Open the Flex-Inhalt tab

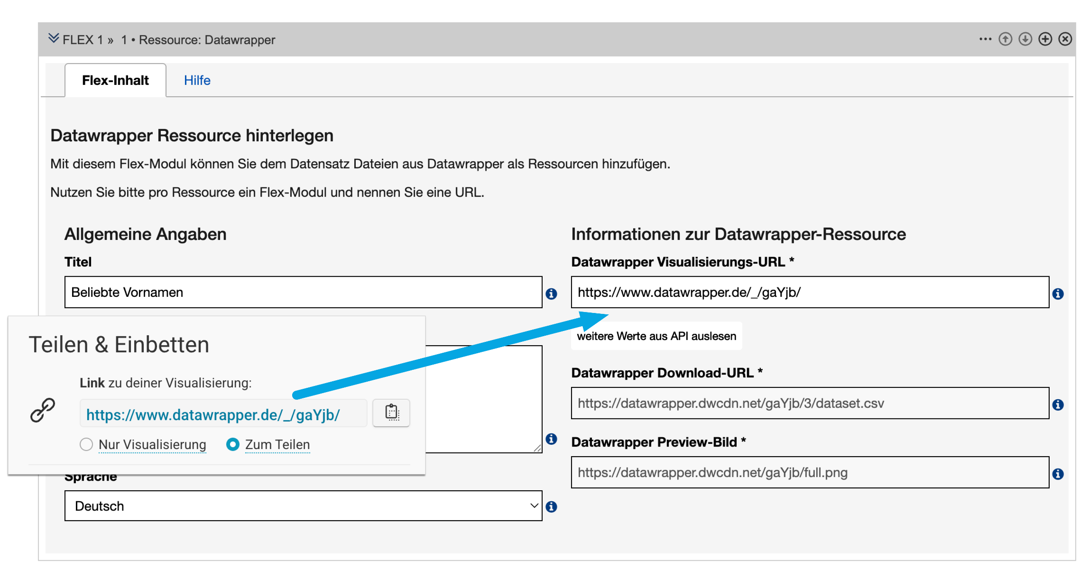tap(115, 80)
